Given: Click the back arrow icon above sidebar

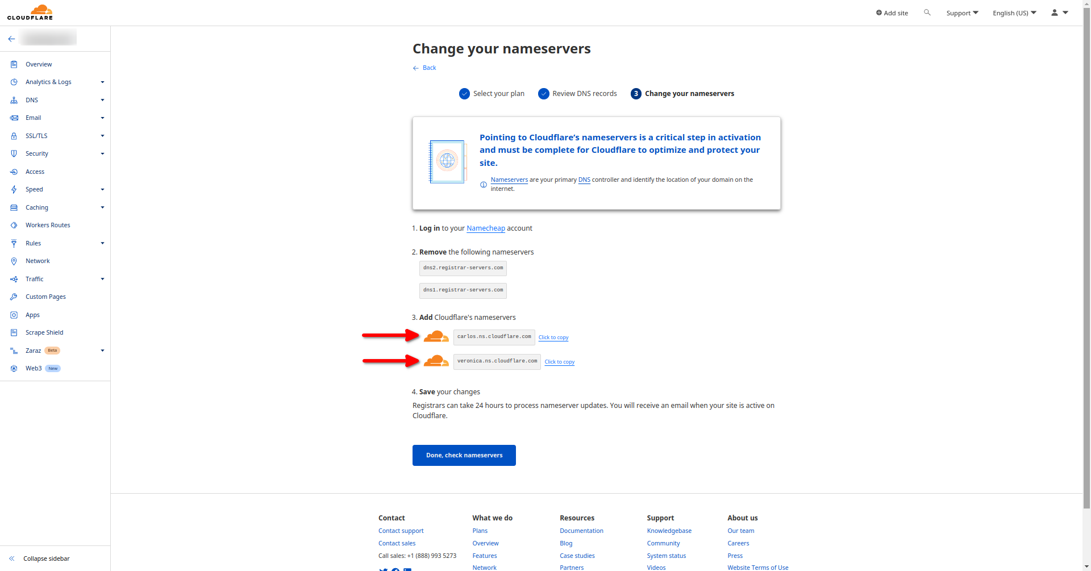Looking at the screenshot, I should [x=11, y=39].
